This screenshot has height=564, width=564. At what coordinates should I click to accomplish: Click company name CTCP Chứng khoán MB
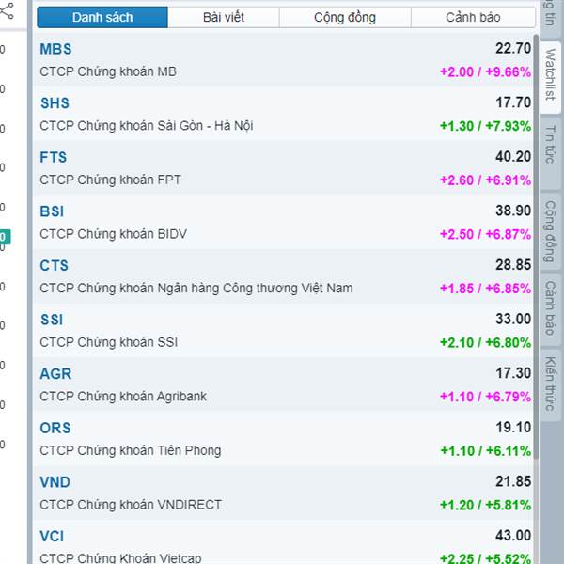tap(108, 71)
